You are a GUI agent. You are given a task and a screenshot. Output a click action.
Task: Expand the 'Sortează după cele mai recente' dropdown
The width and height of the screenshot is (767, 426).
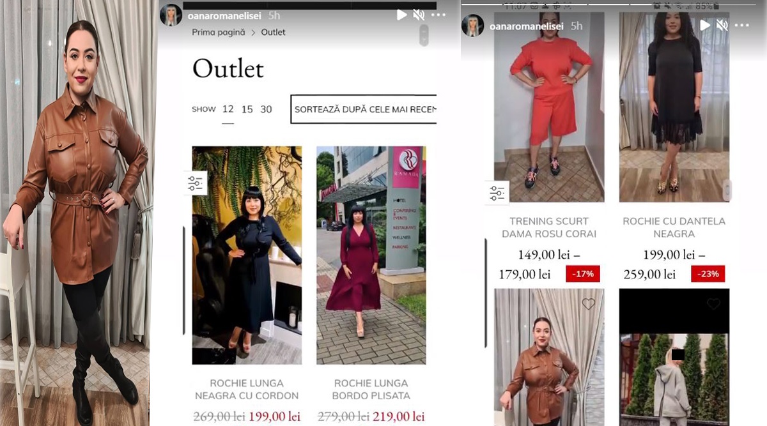[364, 109]
